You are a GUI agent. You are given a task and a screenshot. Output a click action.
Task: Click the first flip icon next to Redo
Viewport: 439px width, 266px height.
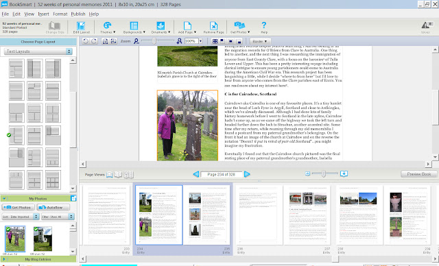105,41
